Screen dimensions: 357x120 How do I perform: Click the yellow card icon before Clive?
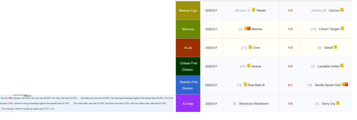pos(250,47)
